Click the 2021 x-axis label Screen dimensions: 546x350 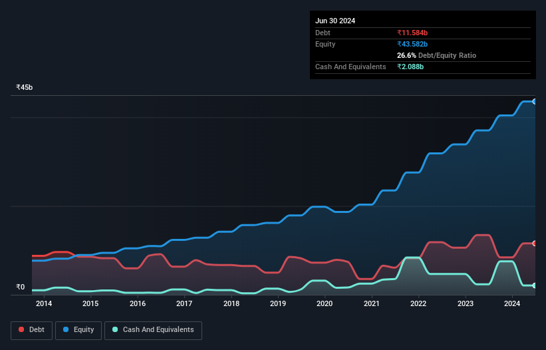coord(372,303)
